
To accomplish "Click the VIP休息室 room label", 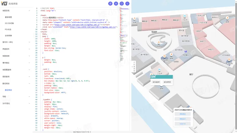I will (x=226, y=55).
